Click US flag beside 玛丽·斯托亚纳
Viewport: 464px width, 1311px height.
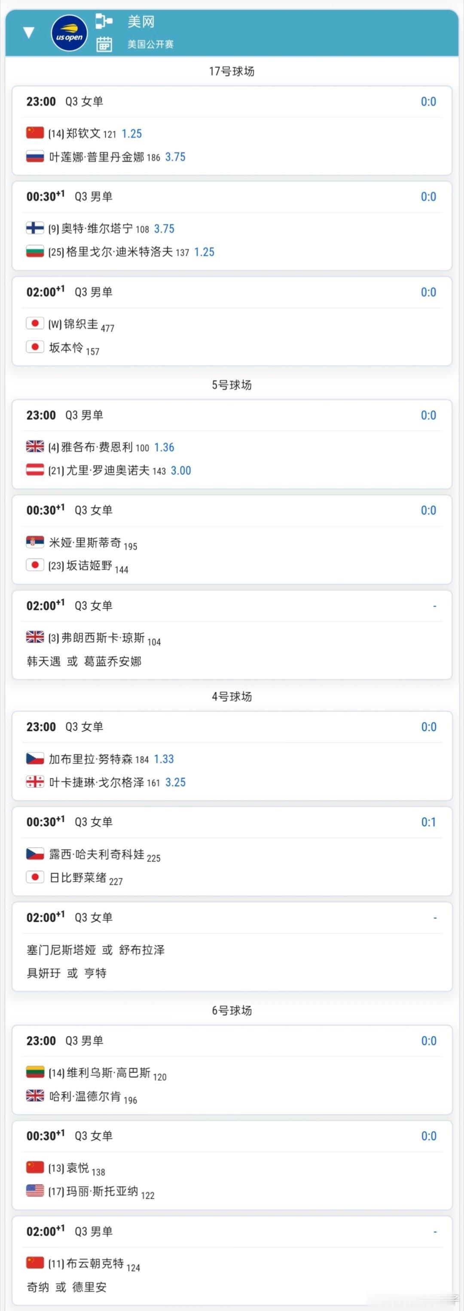tap(35, 1191)
